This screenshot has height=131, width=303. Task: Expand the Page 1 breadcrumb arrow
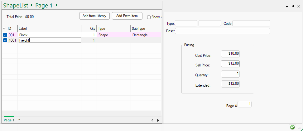56,5
